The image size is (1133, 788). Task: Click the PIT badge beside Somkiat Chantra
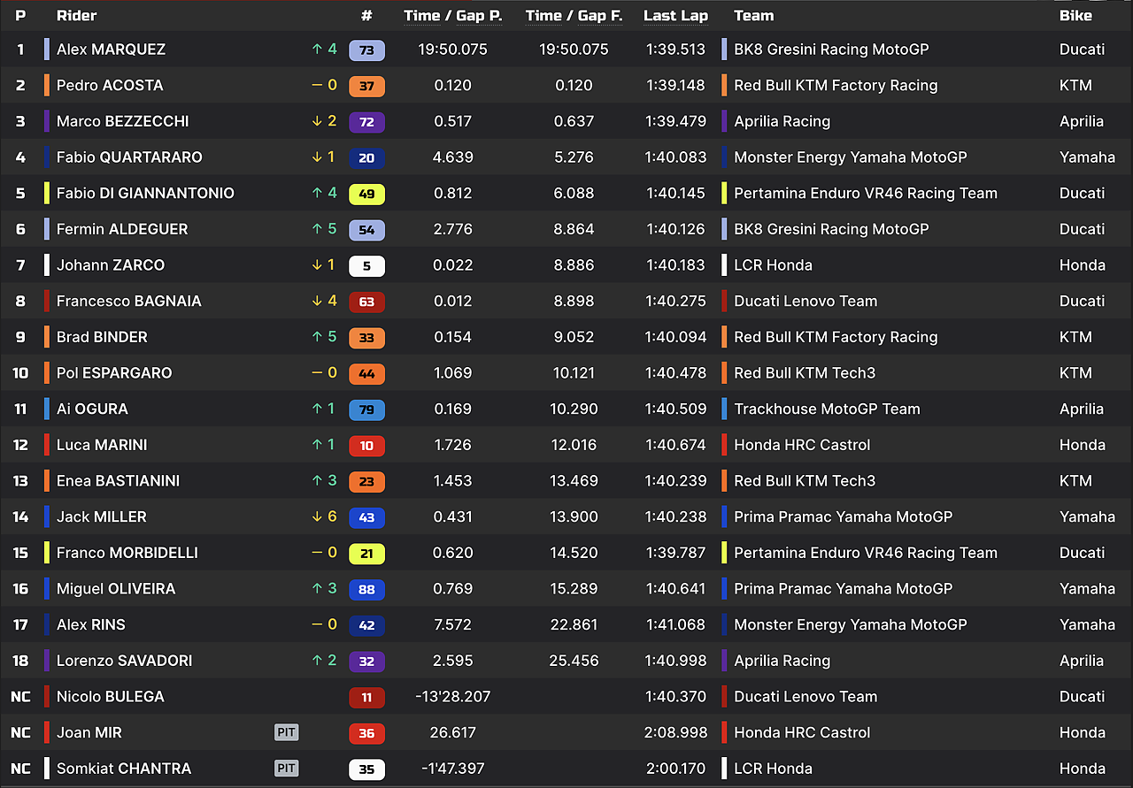286,769
